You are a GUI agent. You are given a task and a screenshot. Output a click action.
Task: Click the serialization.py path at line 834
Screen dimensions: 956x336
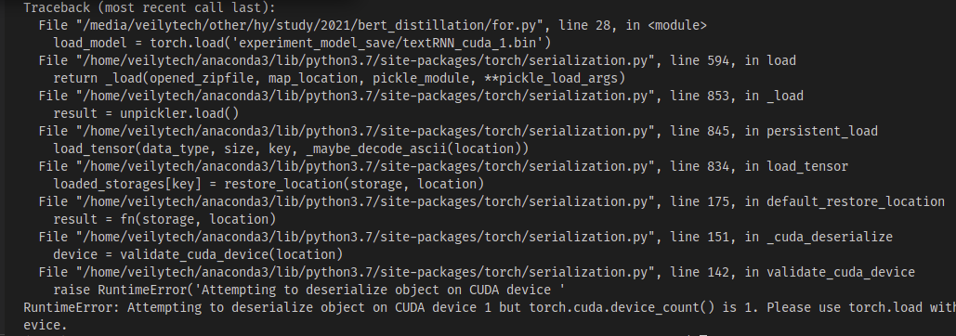point(362,167)
